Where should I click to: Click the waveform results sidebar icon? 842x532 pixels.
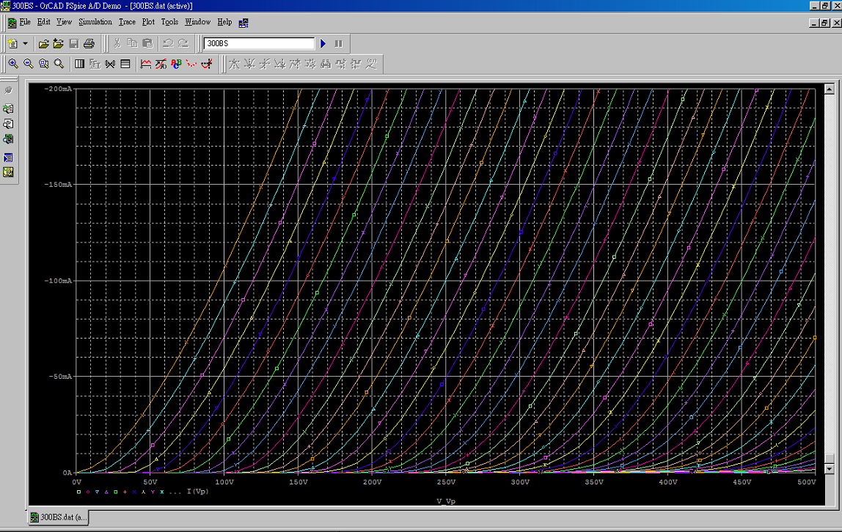tap(8, 139)
